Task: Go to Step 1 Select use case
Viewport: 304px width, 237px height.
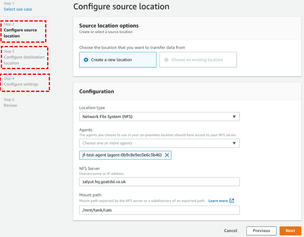Action: (18, 9)
